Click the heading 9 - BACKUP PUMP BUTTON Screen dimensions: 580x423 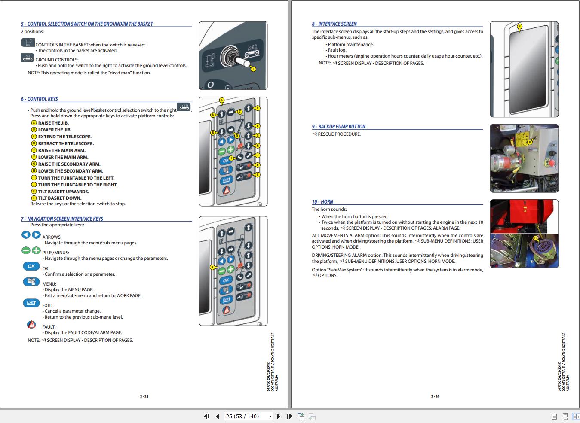point(338,126)
